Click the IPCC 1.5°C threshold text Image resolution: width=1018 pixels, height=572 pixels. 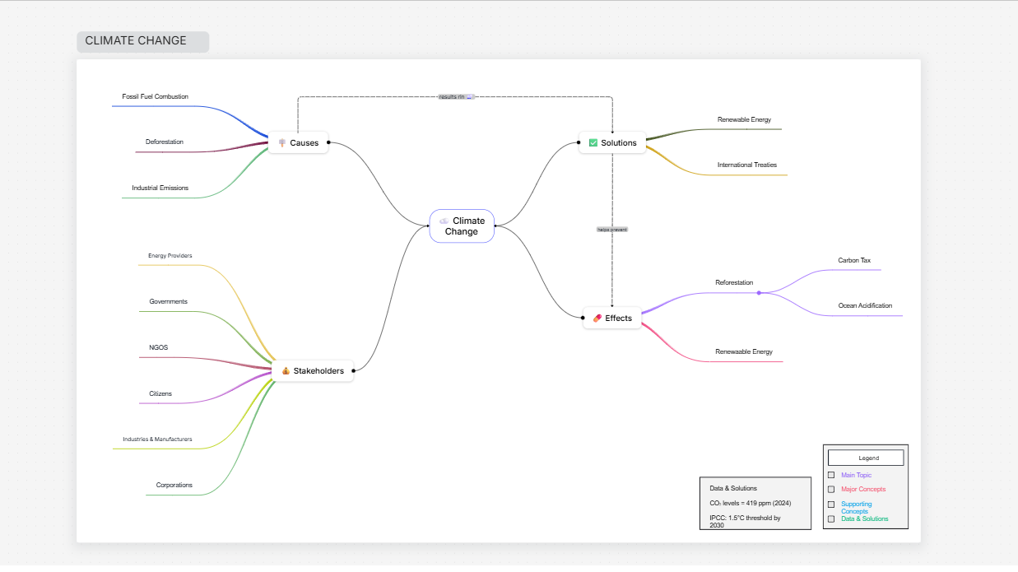click(x=745, y=521)
